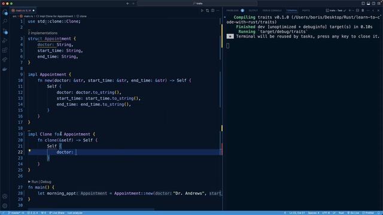The image size is (383, 215).
Task: Click 'Compiling traits v0.1.0' terminal text
Action: [261, 17]
